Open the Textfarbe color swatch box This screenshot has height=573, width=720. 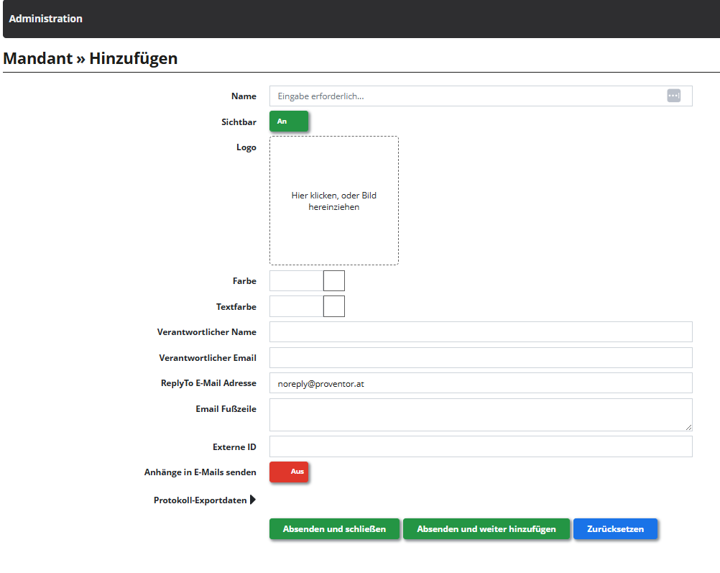[334, 306]
